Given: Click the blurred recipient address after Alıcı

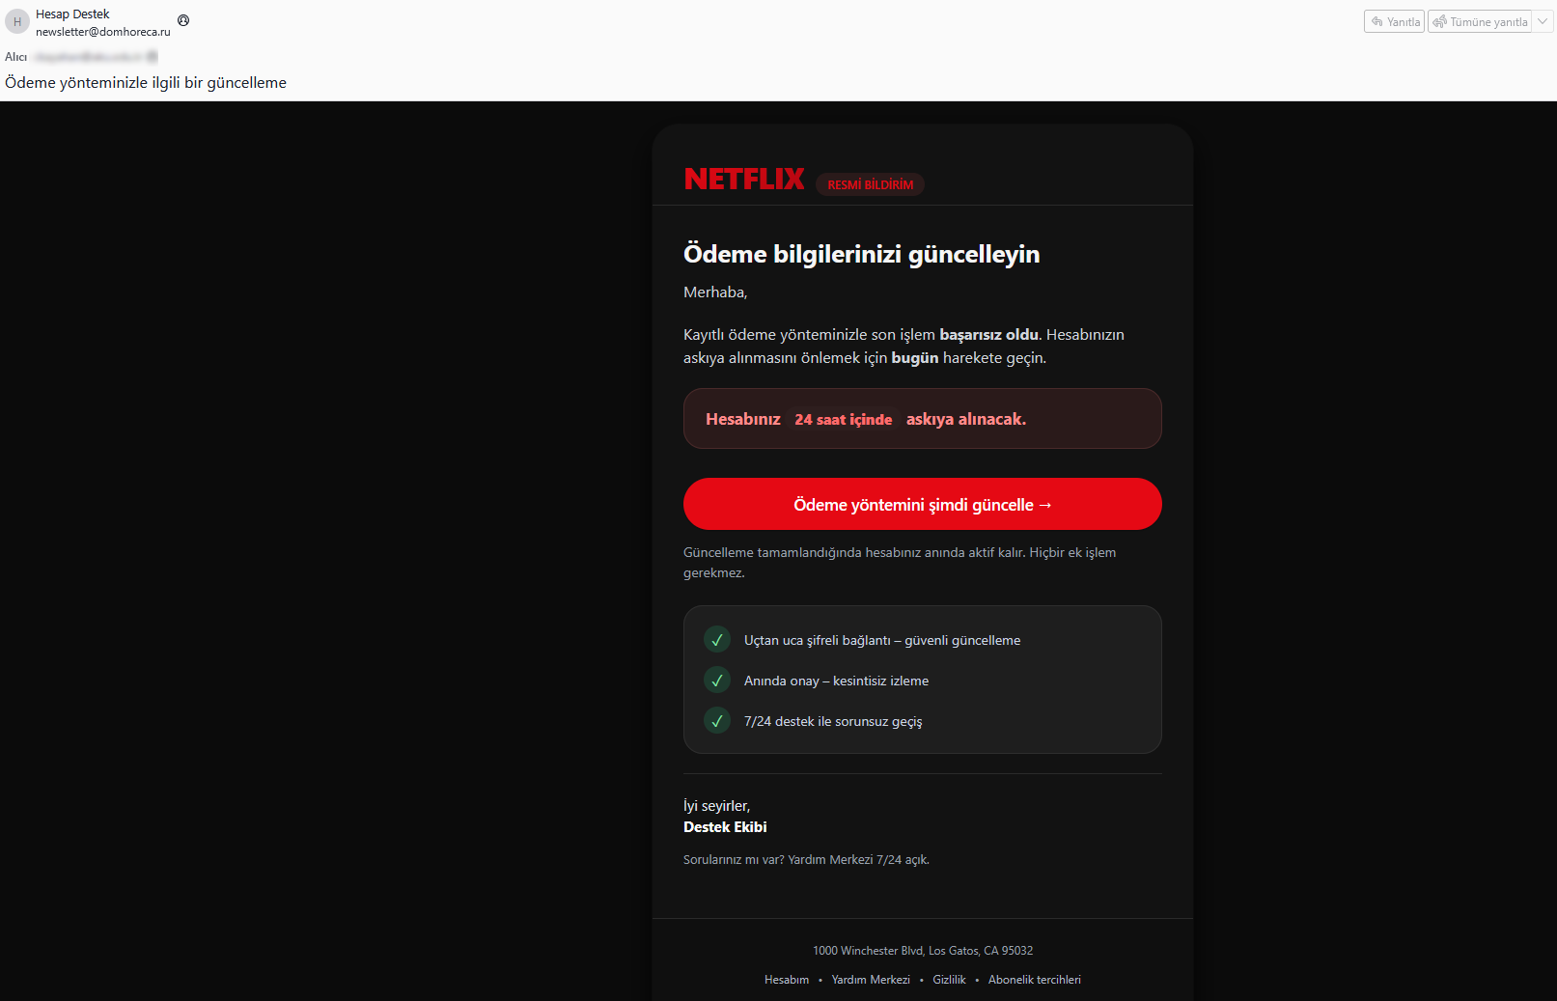Looking at the screenshot, I should coord(89,57).
